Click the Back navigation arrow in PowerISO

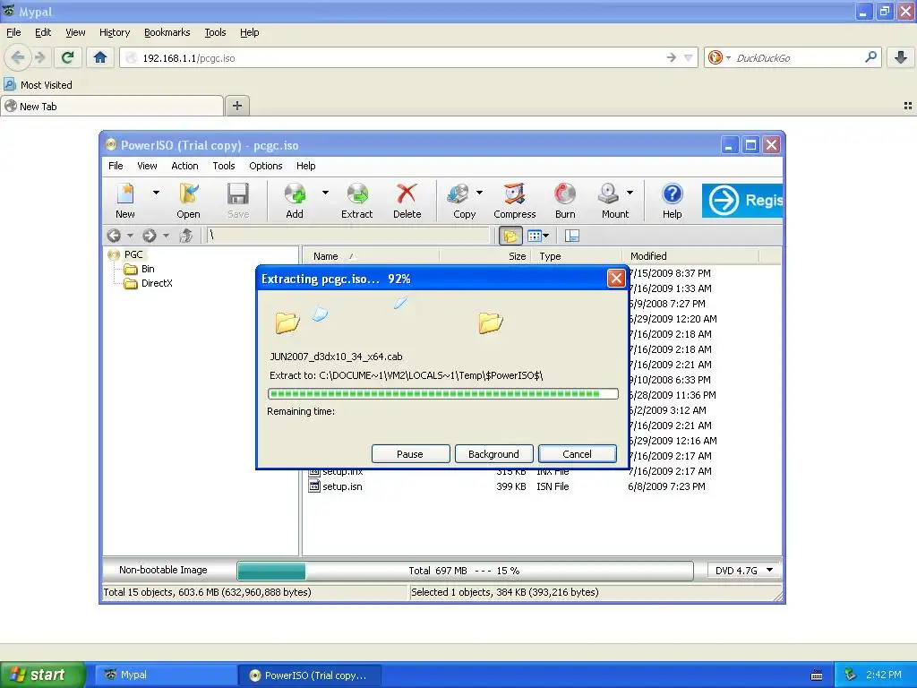point(114,236)
